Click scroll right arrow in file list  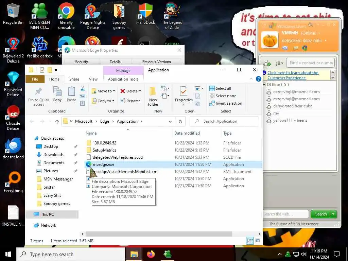pyautogui.click(x=259, y=234)
